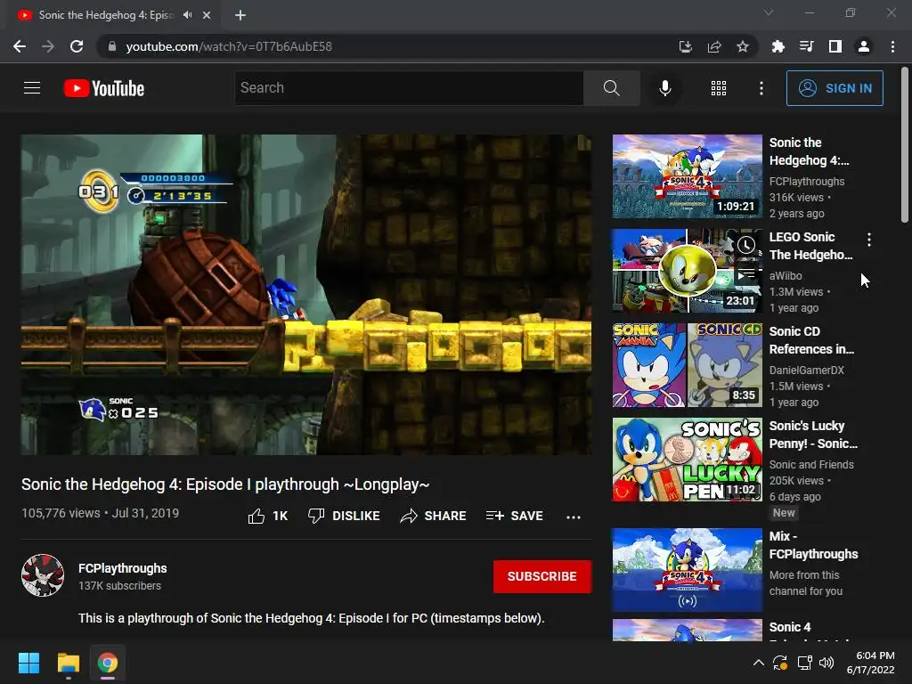The image size is (912, 684).
Task: Open Lucky Penny 11:02 thumbnail
Action: coord(687,459)
